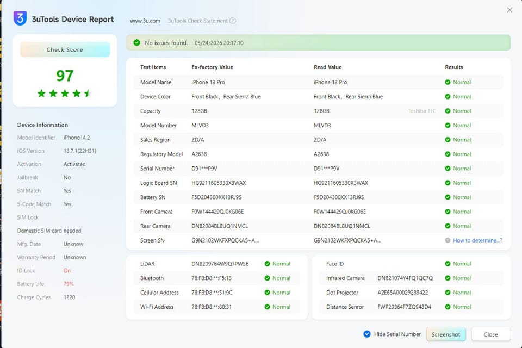This screenshot has height=348, width=522.
Task: Click the Dot Projector serial A2E65A00029289422
Action: (x=403, y=293)
